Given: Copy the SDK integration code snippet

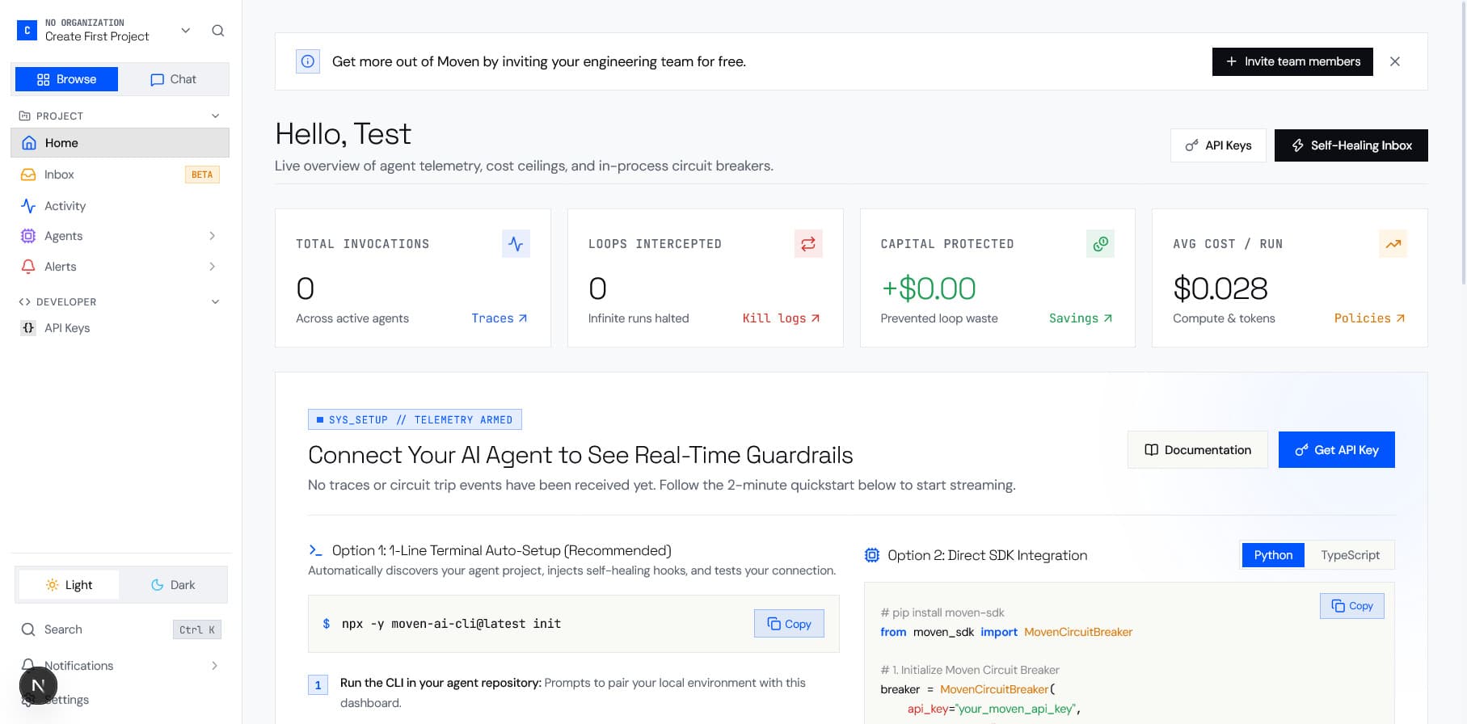Looking at the screenshot, I should [1352, 606].
